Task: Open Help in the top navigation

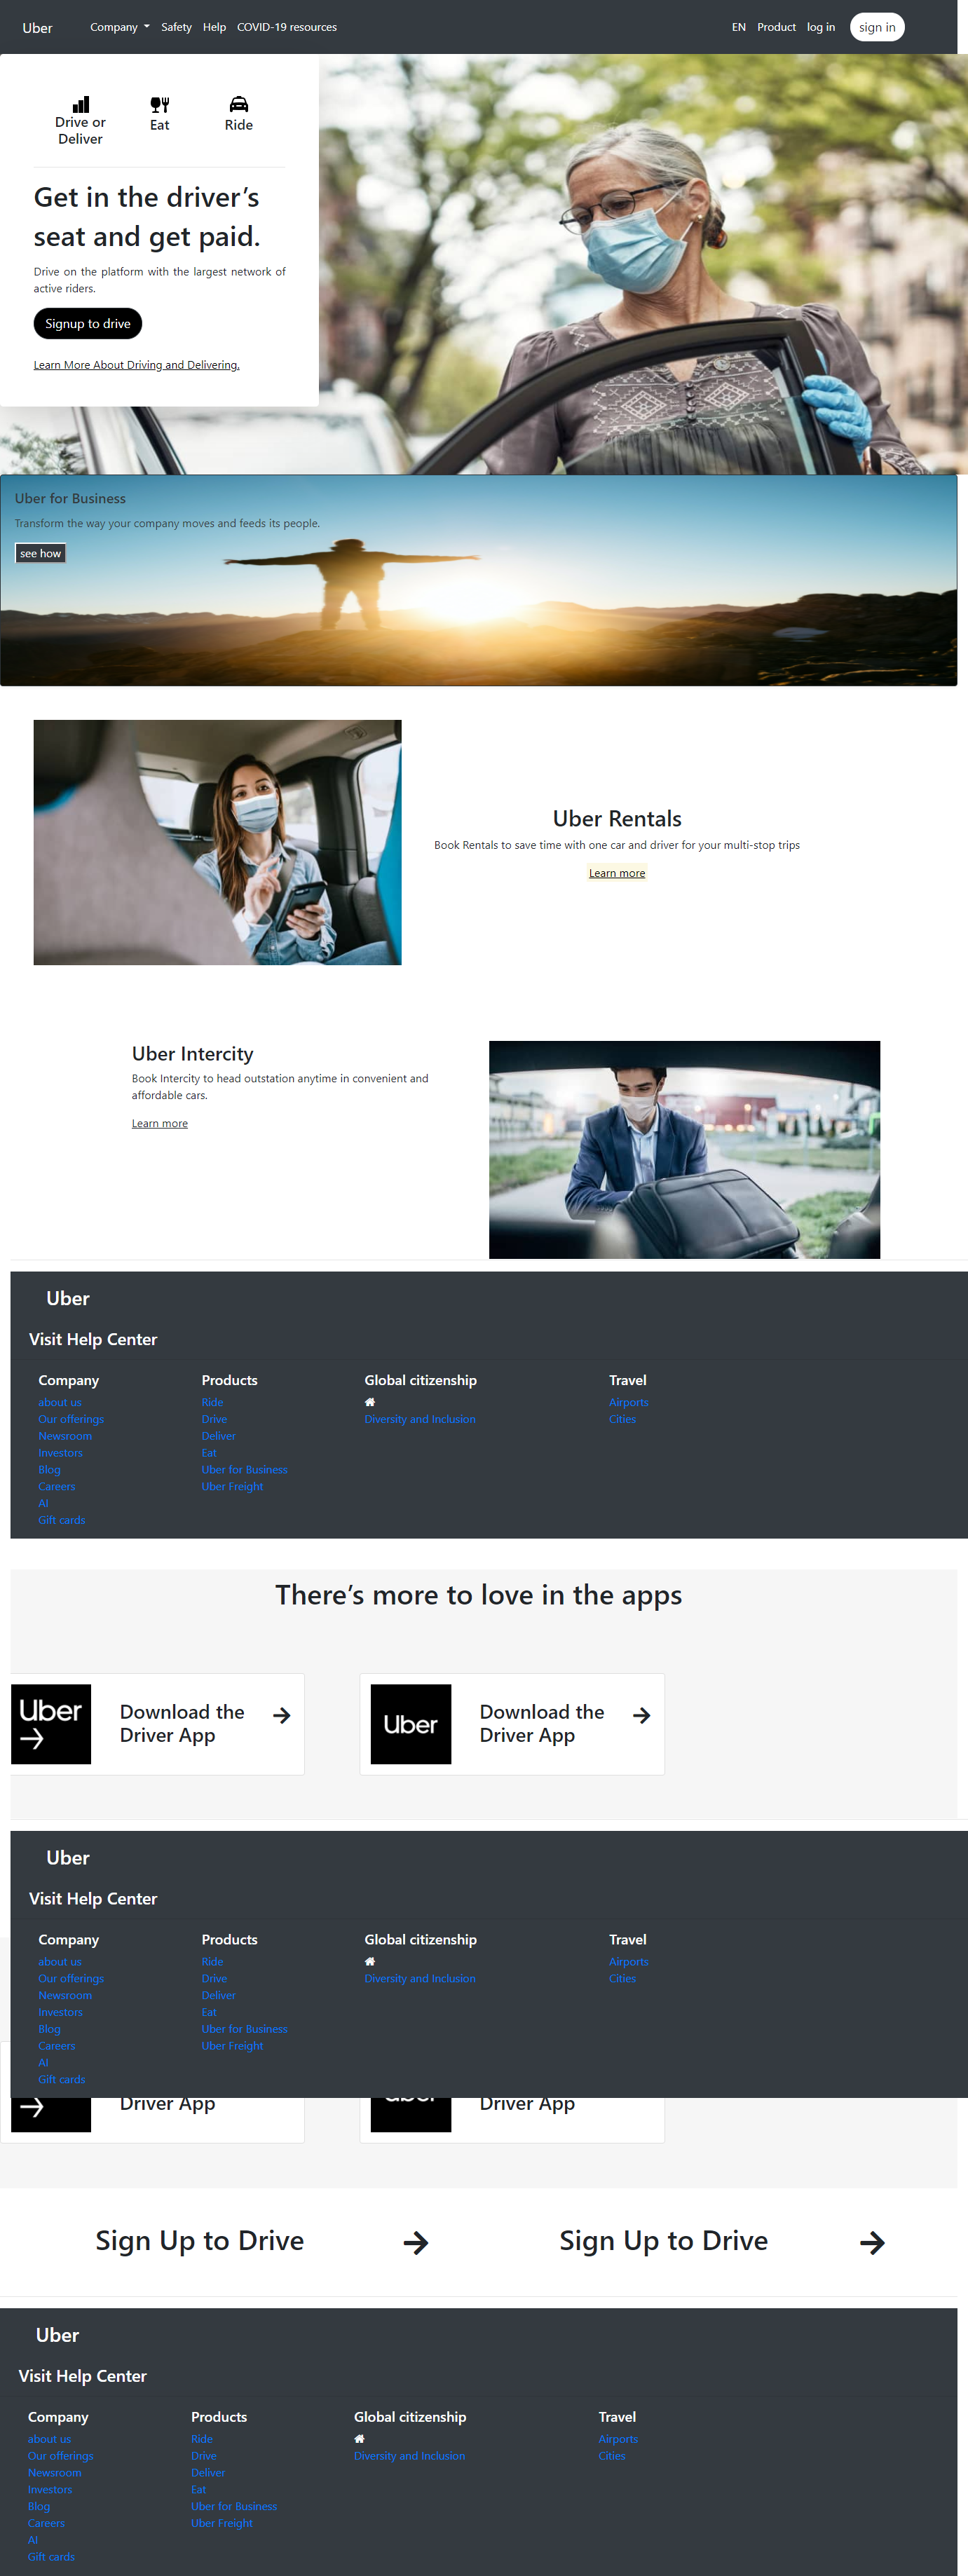Action: [x=214, y=27]
